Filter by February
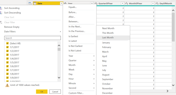 107,47
